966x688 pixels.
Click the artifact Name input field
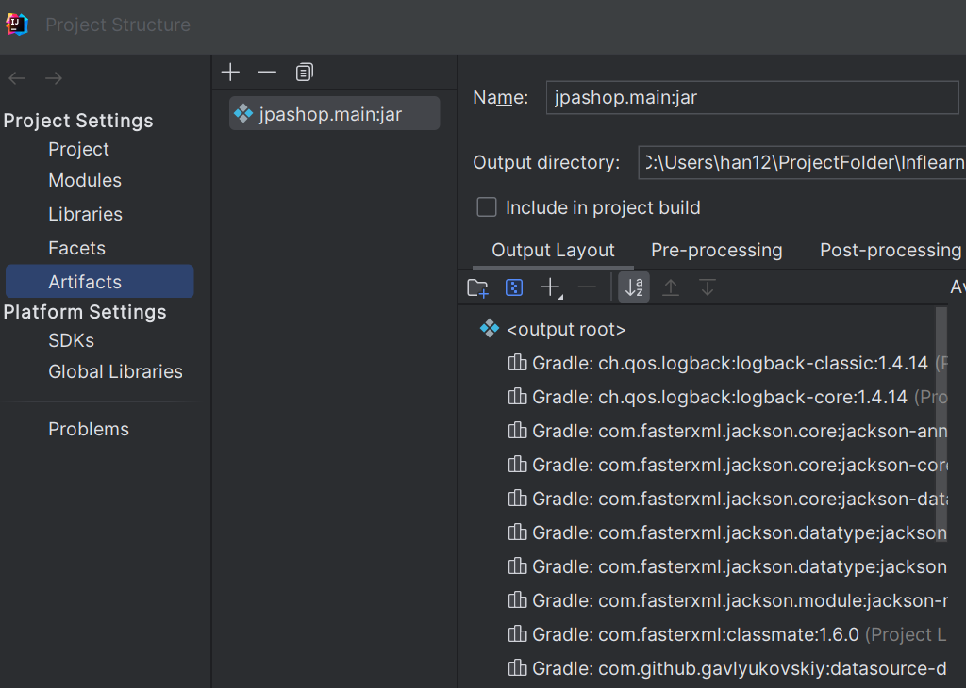(x=752, y=97)
